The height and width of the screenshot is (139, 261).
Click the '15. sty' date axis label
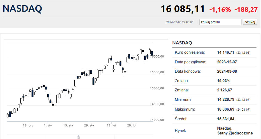[x=68, y=125]
